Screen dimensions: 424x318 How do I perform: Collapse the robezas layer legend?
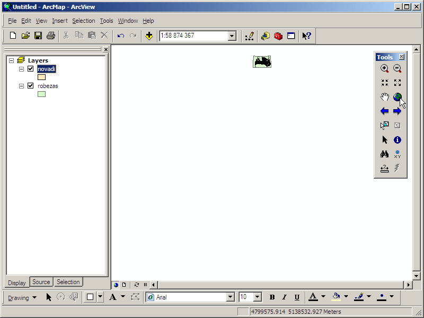click(x=21, y=86)
